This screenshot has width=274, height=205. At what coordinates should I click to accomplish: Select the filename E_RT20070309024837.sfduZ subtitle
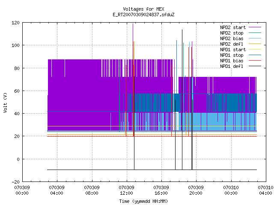(x=143, y=15)
